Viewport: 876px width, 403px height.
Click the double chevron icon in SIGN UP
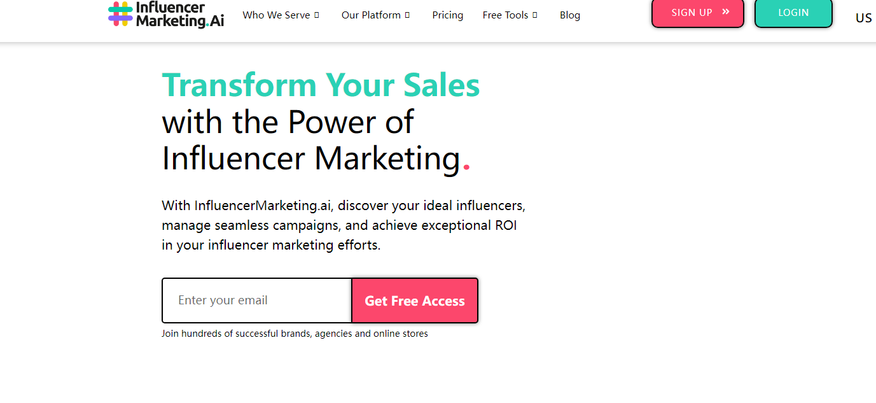point(726,11)
